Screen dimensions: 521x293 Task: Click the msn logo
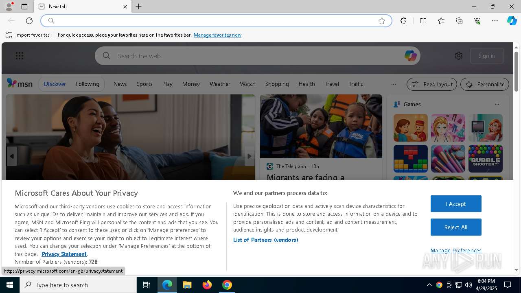click(x=20, y=83)
